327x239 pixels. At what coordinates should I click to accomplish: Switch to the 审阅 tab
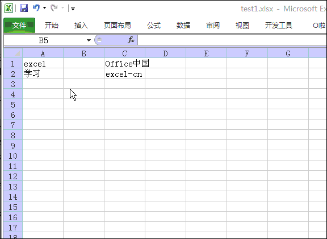pyautogui.click(x=213, y=25)
